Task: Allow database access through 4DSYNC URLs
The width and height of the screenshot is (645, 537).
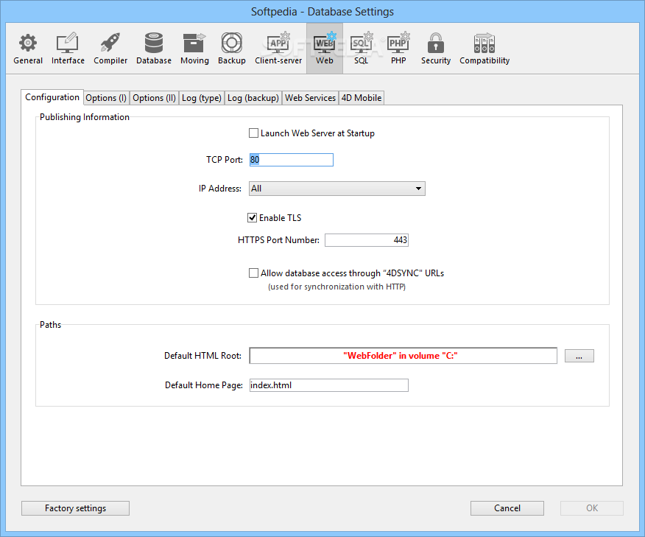Action: click(254, 273)
